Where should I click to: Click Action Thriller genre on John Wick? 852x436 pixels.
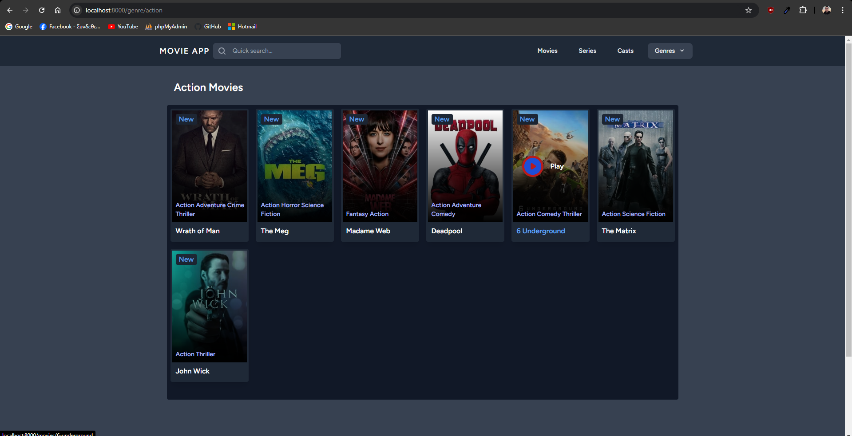[x=195, y=354]
